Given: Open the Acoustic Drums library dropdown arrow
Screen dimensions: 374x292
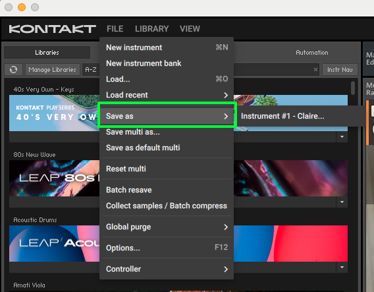Looking at the screenshot, I should (342, 267).
